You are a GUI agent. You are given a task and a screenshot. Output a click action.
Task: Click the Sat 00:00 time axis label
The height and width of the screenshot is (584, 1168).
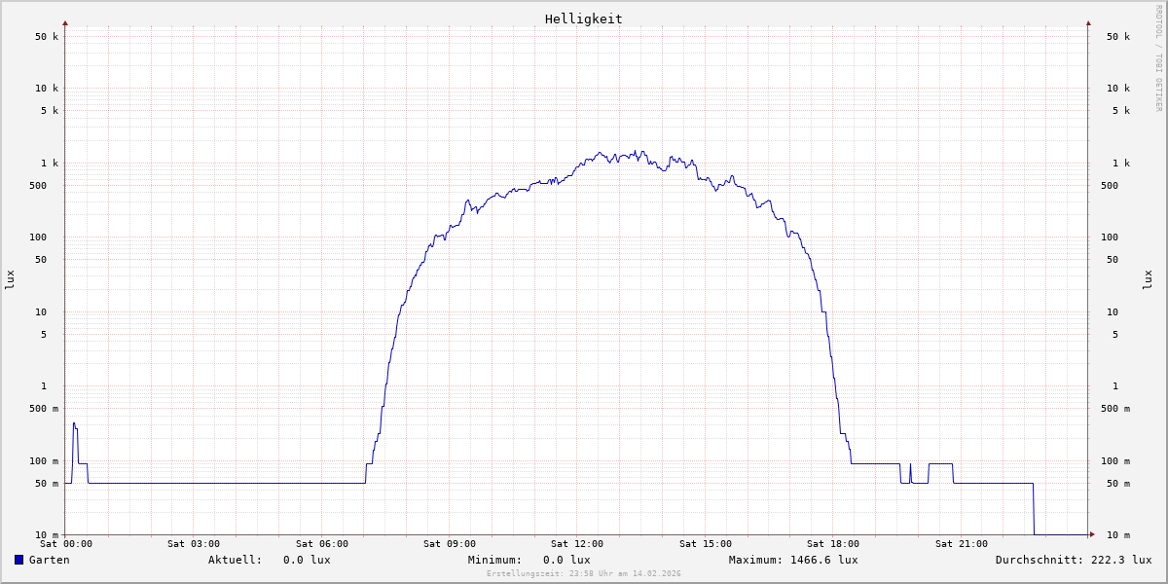click(66, 544)
